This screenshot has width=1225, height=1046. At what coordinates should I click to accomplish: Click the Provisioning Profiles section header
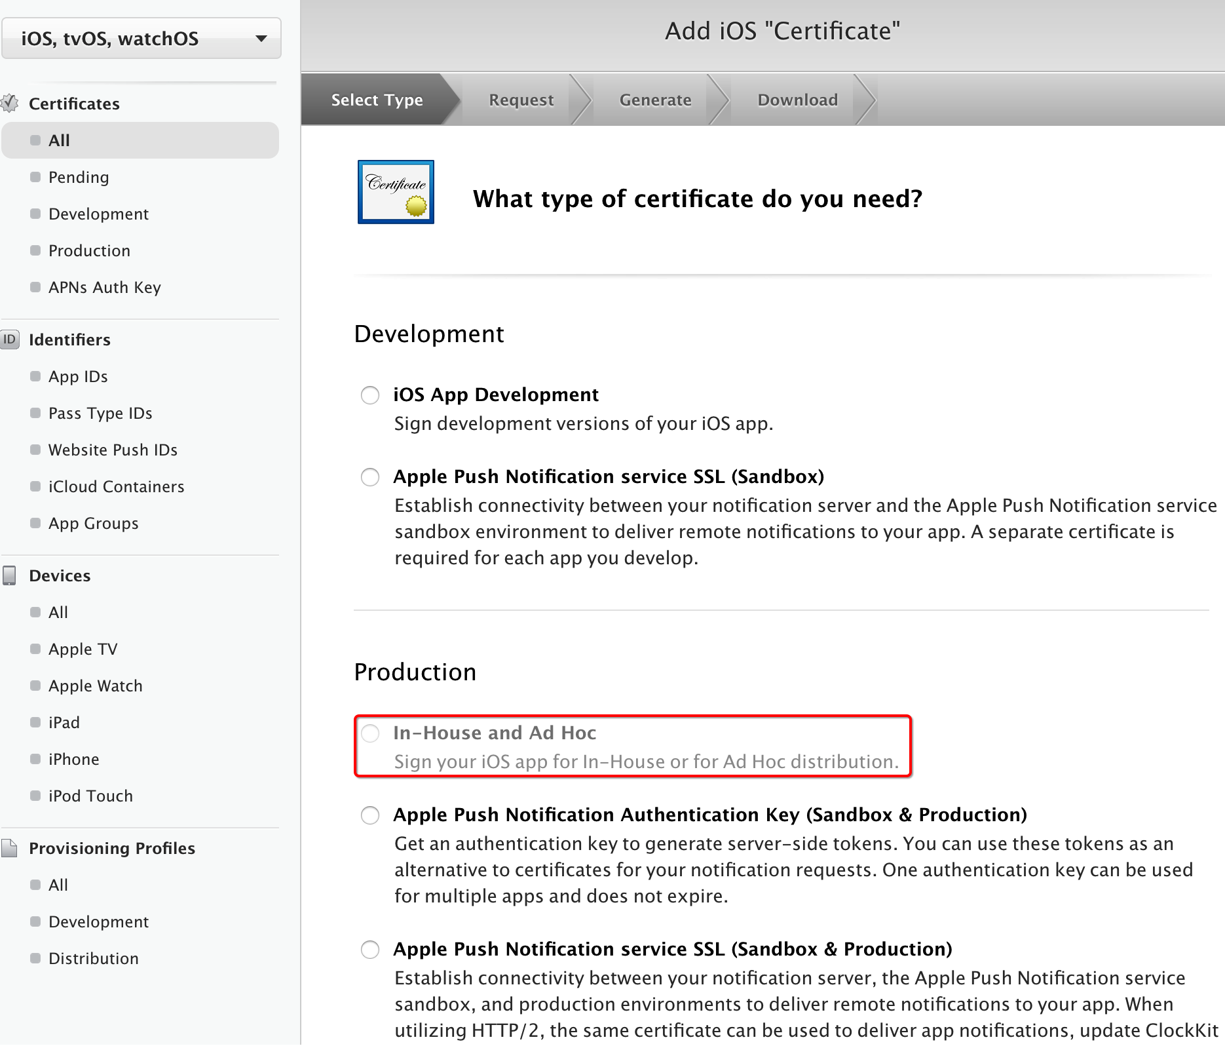(112, 848)
